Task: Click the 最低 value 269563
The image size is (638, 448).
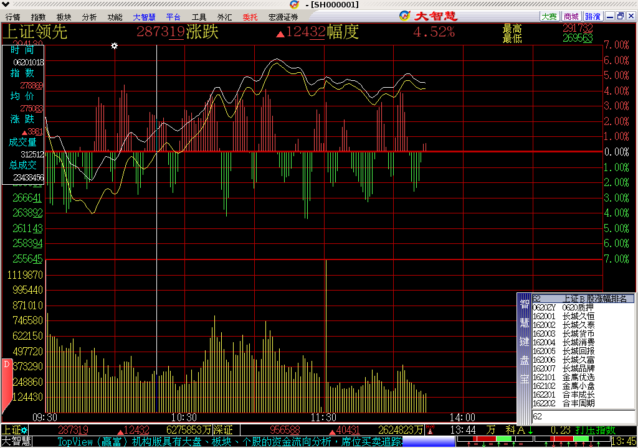Action: 578,38
